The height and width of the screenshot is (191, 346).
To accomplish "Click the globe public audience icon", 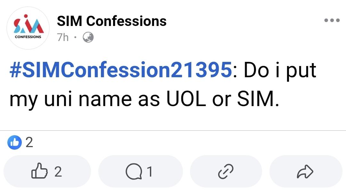I will coord(88,37).
